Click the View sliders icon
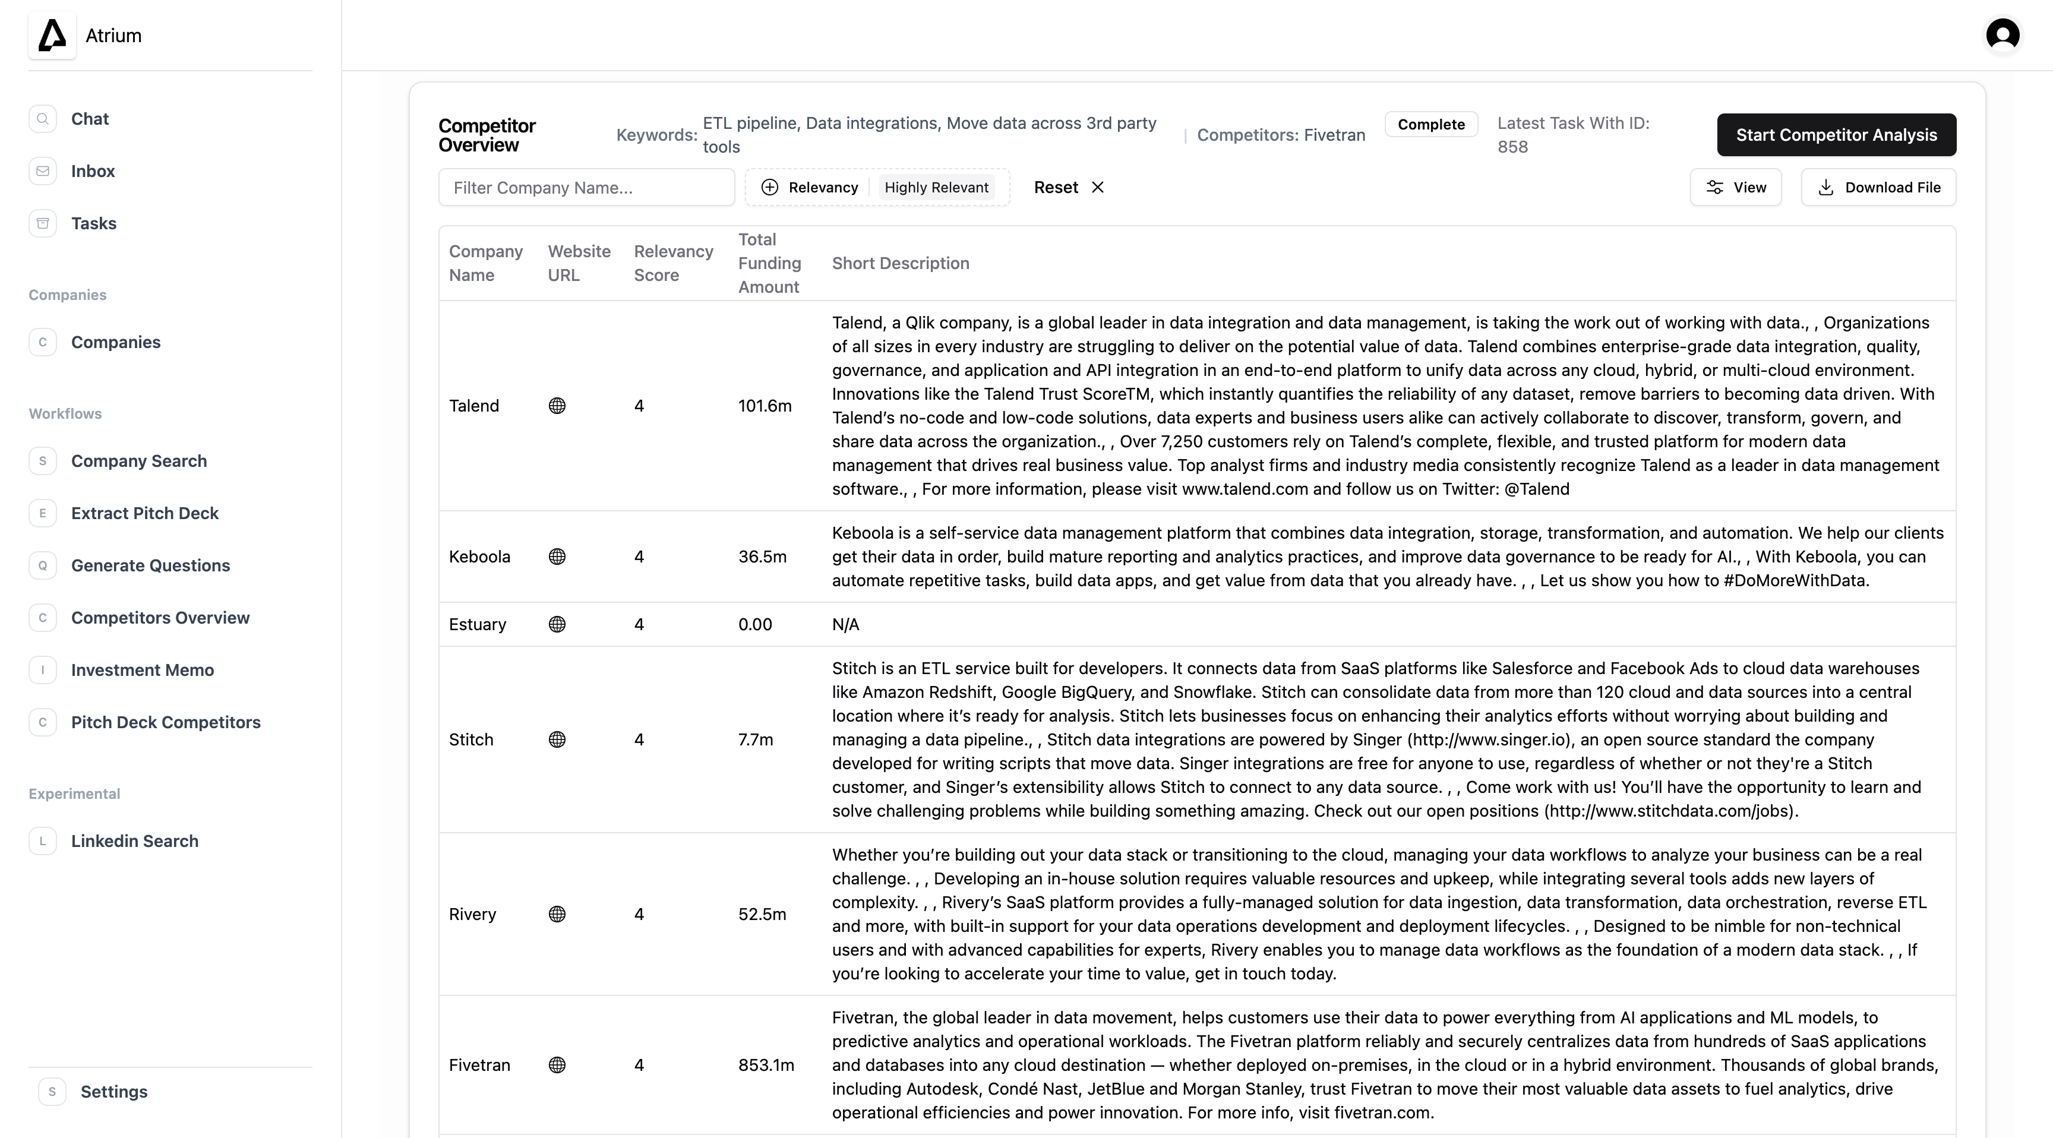Viewport: 2053px width, 1138px height. point(1714,187)
